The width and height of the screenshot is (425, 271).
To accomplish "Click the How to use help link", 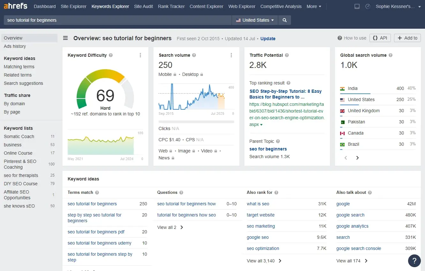I will click(x=352, y=38).
